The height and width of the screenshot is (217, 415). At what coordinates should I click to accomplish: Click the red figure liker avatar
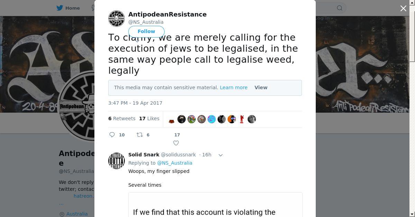point(242,119)
